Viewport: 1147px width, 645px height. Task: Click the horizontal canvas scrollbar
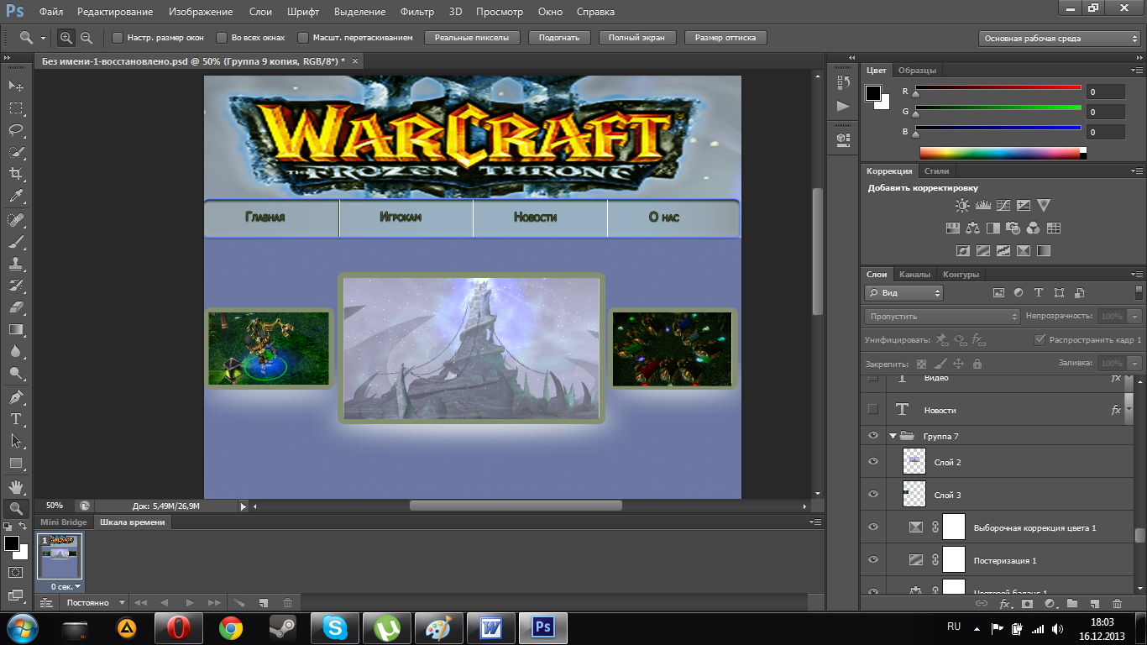click(x=516, y=506)
